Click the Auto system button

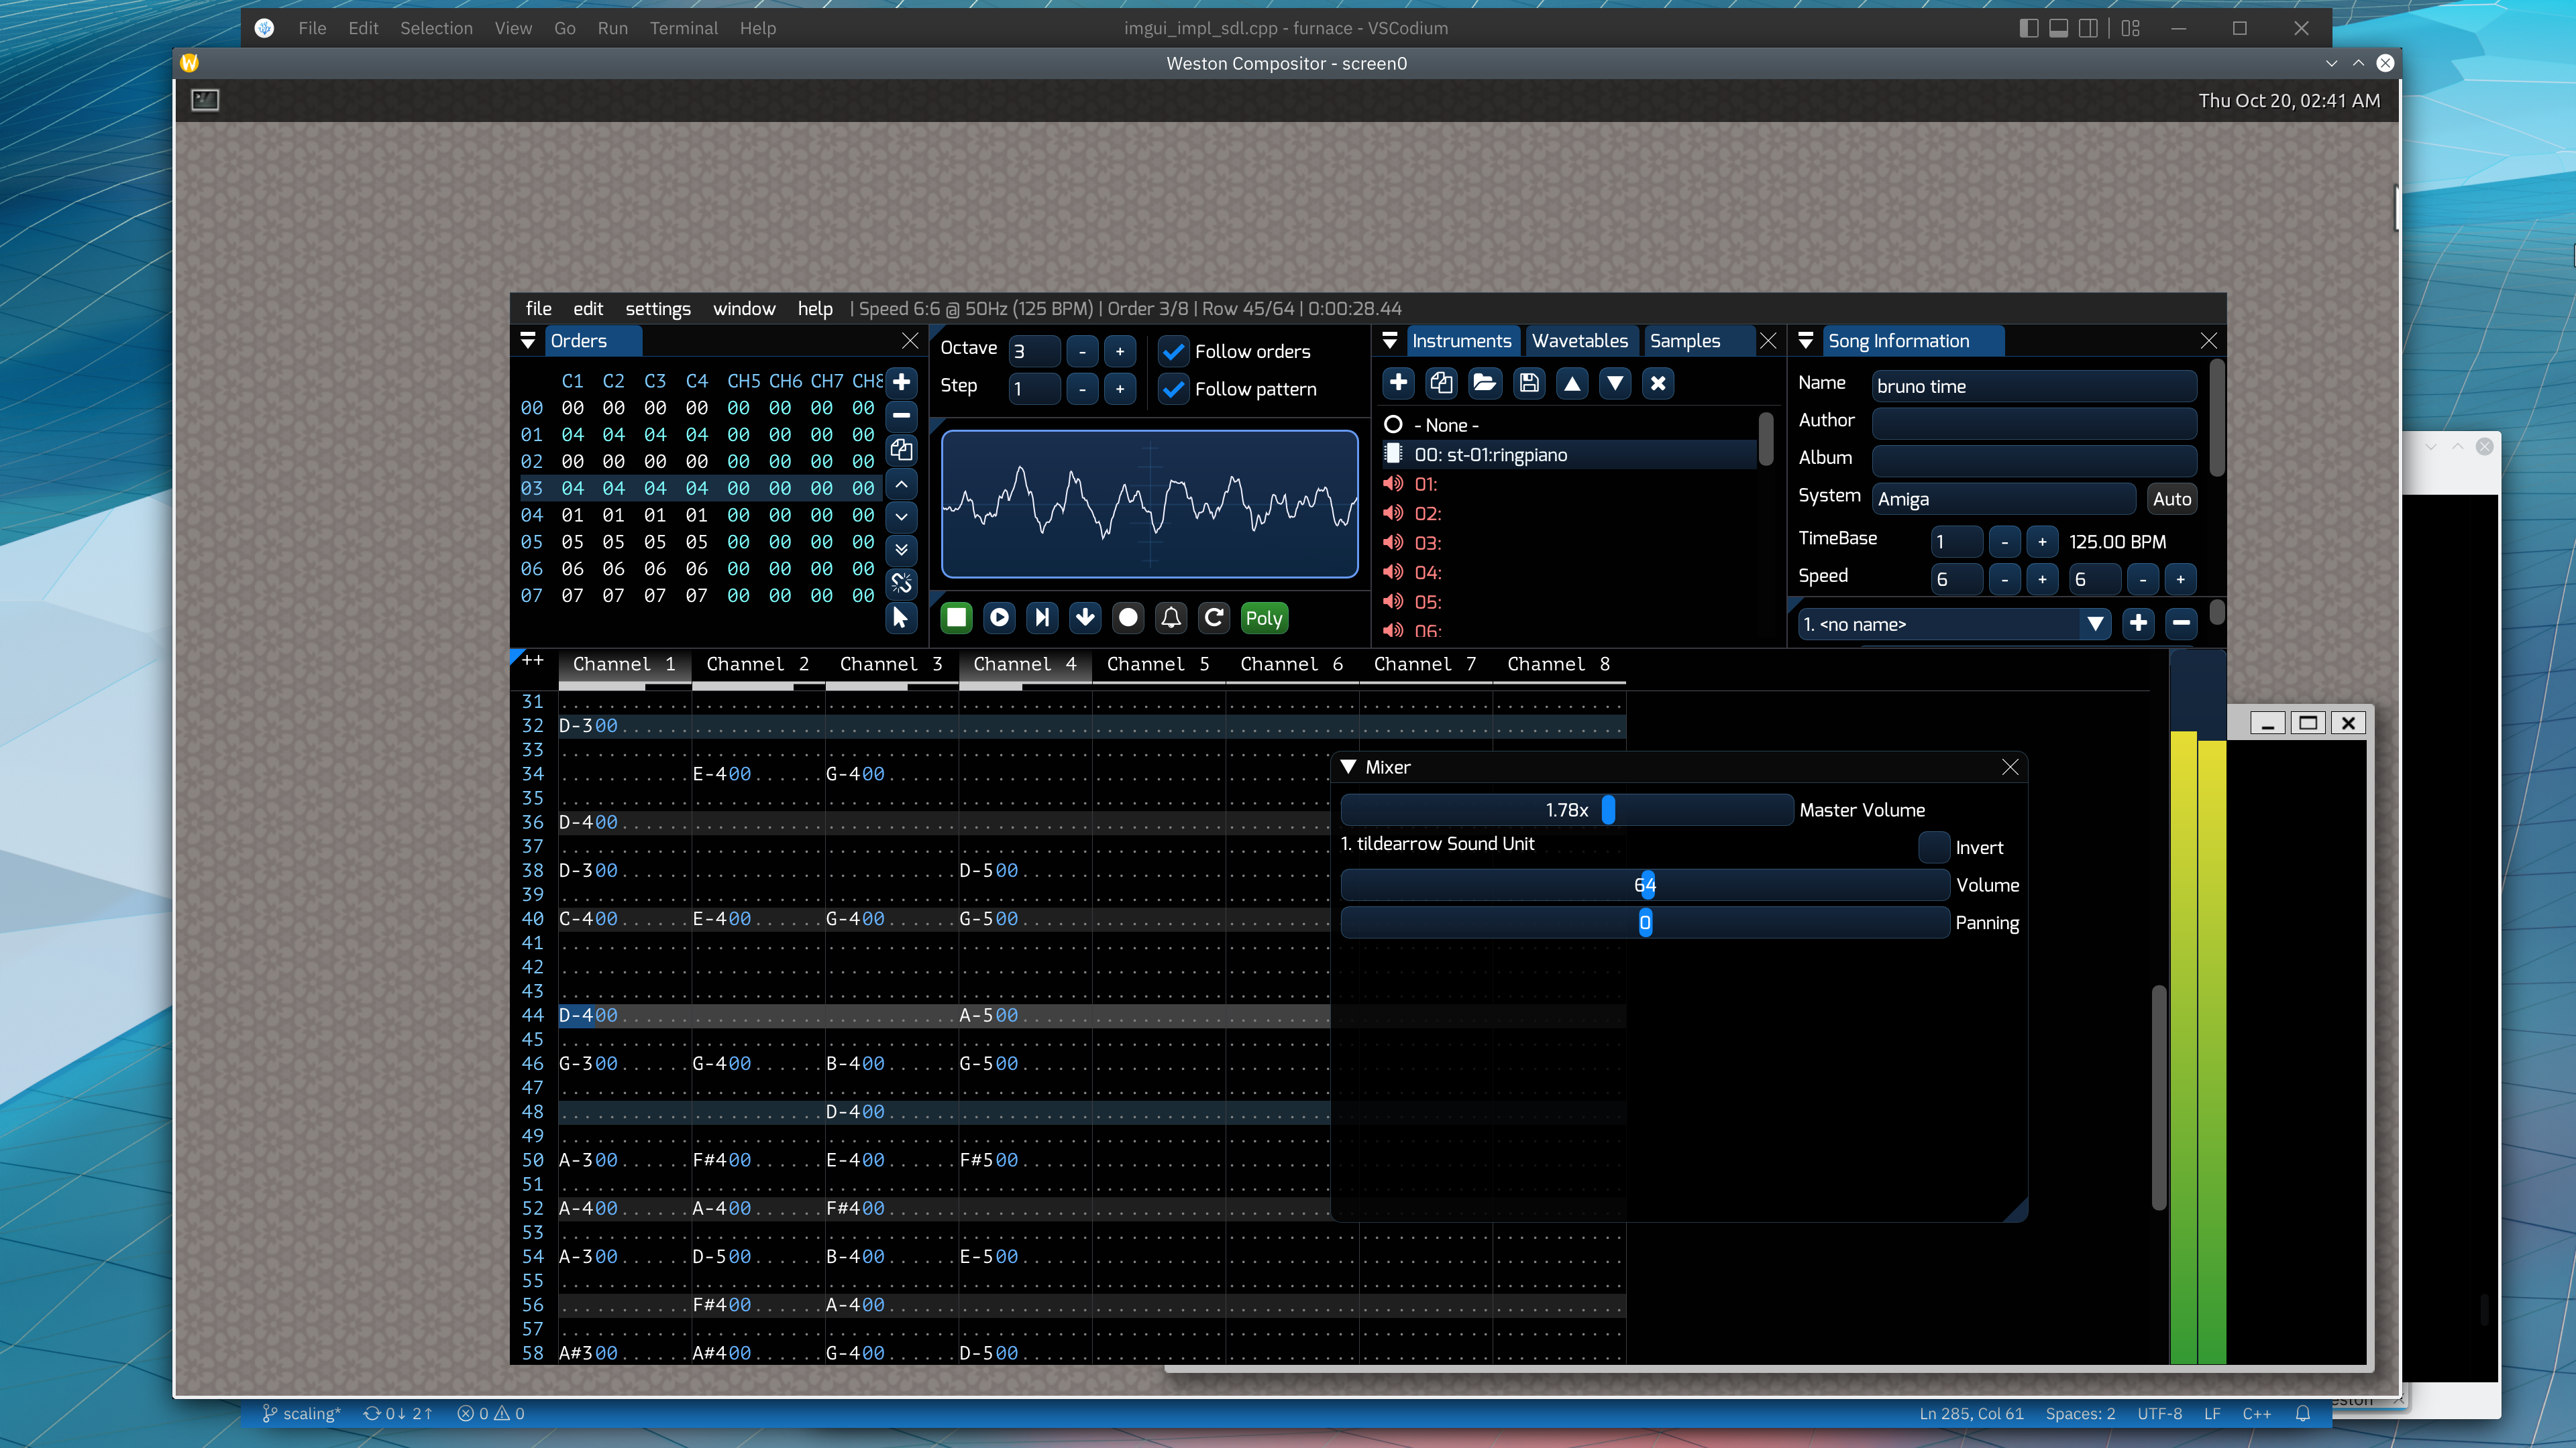pos(2171,499)
